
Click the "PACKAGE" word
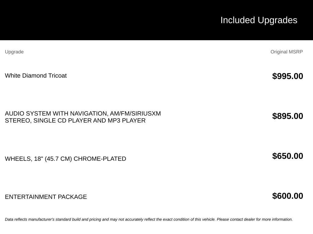72,197
